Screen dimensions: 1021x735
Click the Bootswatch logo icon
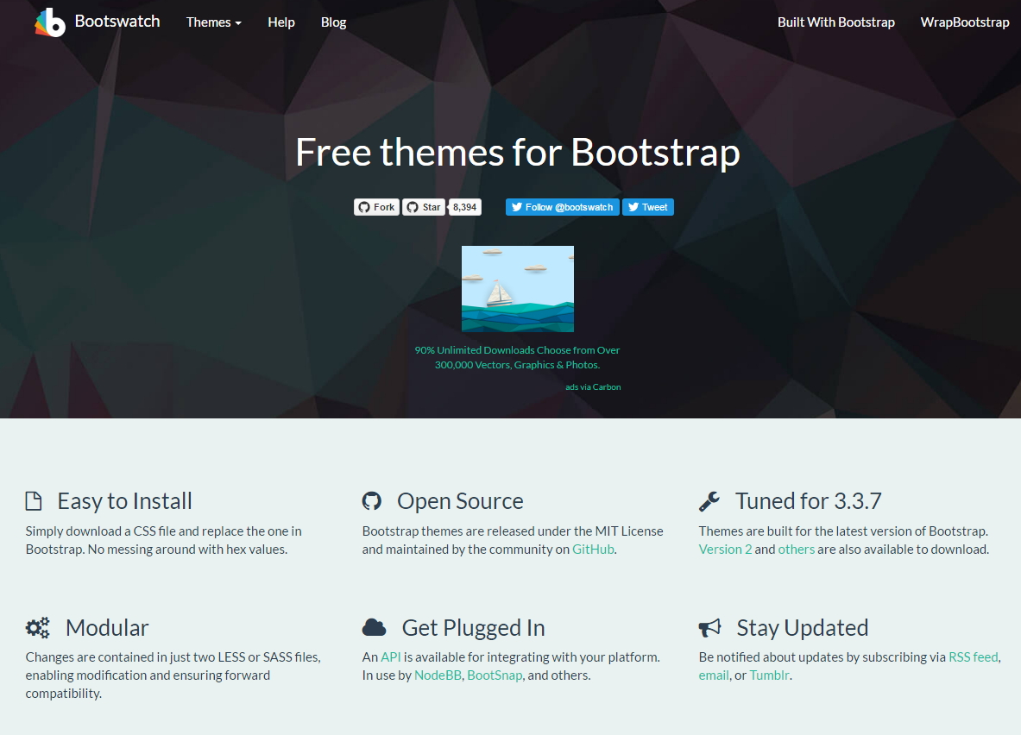[50, 22]
